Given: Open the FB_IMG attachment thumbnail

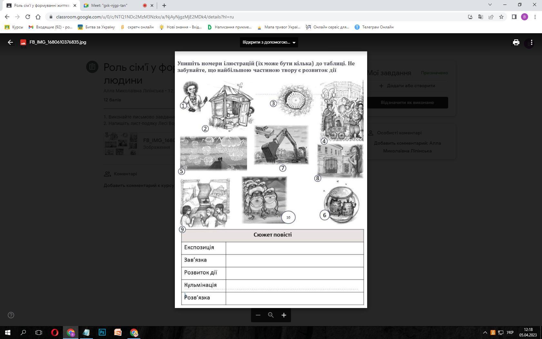Looking at the screenshot, I should pos(121,144).
